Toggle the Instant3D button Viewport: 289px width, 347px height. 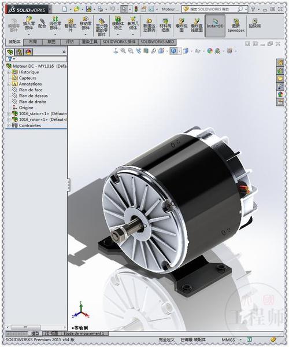click(215, 25)
